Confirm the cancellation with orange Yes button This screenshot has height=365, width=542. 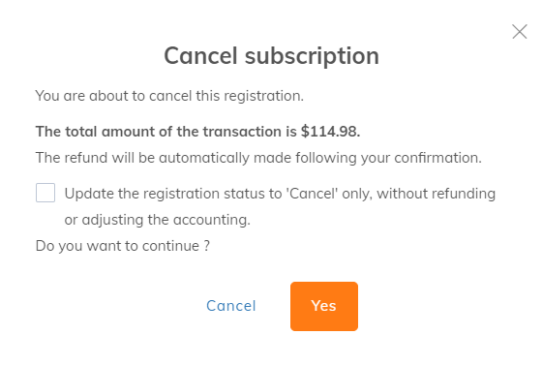click(324, 306)
